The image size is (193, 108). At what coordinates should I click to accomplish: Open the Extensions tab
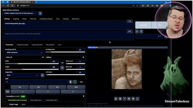point(76,19)
